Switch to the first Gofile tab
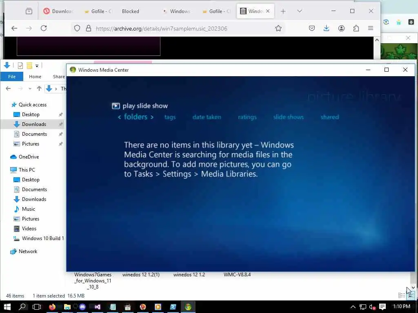The width and height of the screenshot is (418, 313). [99, 11]
